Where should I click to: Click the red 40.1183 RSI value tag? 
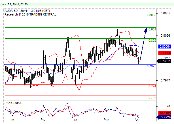(165, 113)
